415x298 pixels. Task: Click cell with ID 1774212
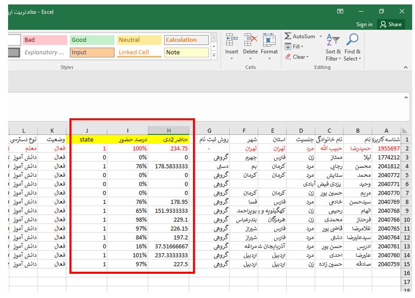pos(386,157)
